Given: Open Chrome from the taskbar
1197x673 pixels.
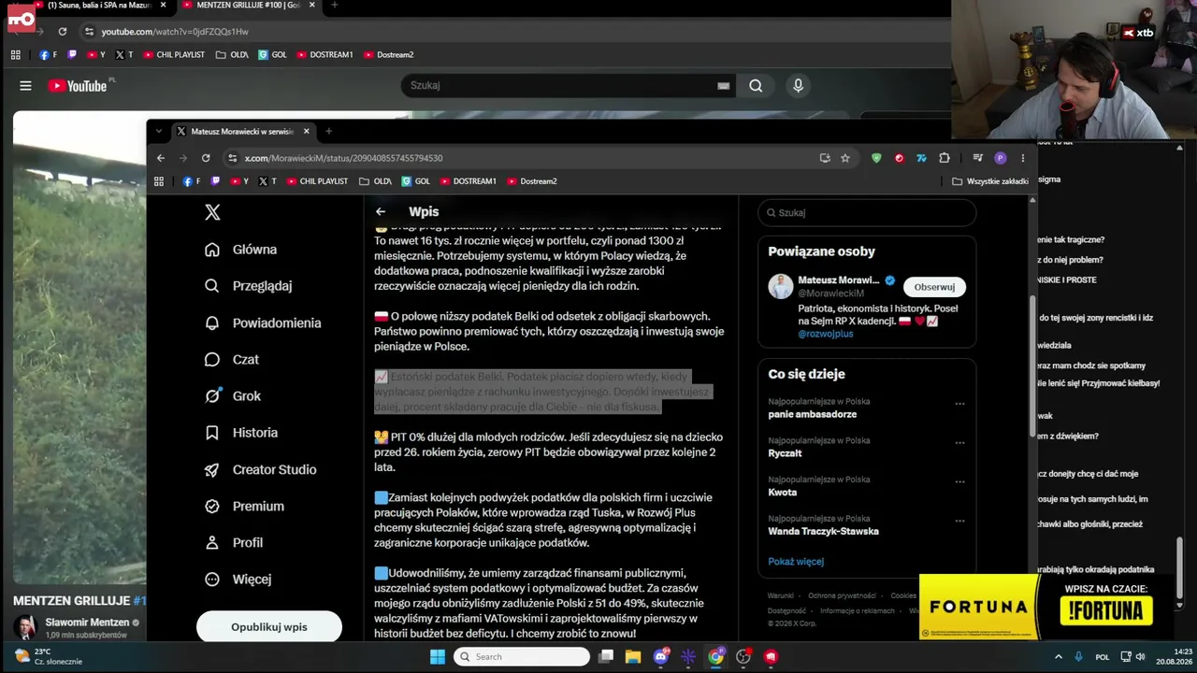Looking at the screenshot, I should pos(715,657).
